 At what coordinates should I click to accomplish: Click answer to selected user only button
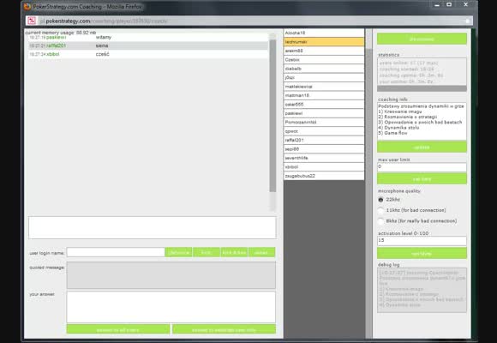(224, 329)
